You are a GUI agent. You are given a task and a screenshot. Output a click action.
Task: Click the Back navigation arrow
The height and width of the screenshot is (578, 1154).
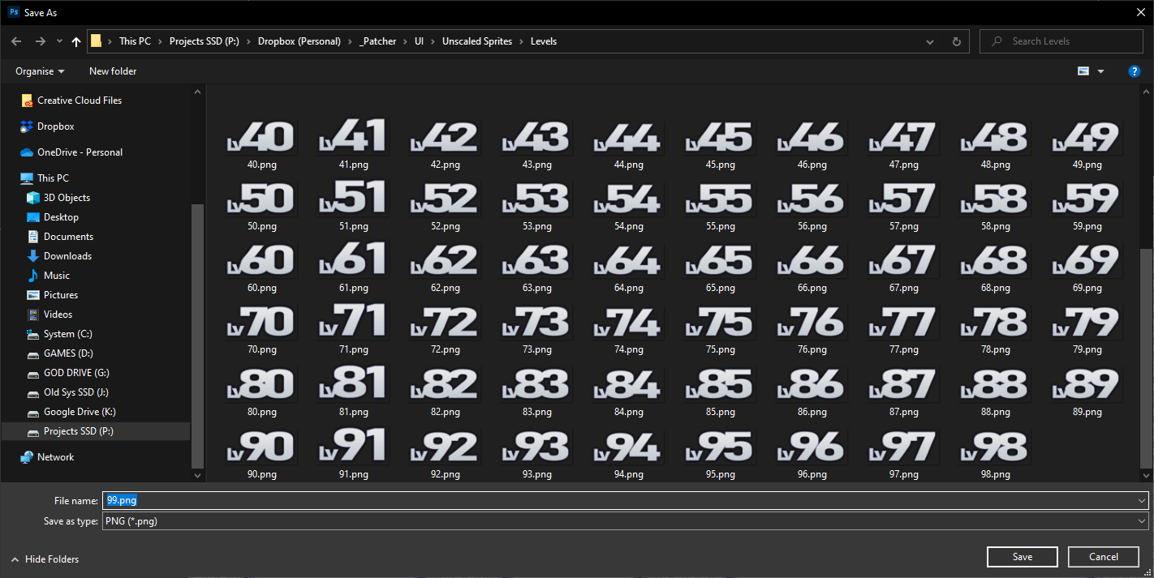[x=16, y=41]
